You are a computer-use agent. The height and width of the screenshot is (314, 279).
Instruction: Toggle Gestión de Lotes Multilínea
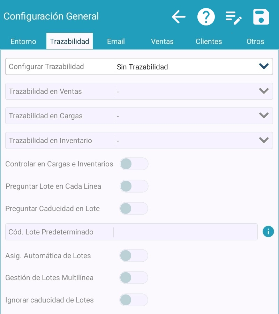[134, 278]
